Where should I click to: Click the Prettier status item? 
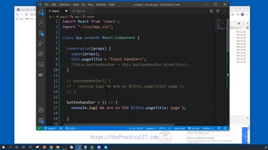pyautogui.click(x=208, y=128)
